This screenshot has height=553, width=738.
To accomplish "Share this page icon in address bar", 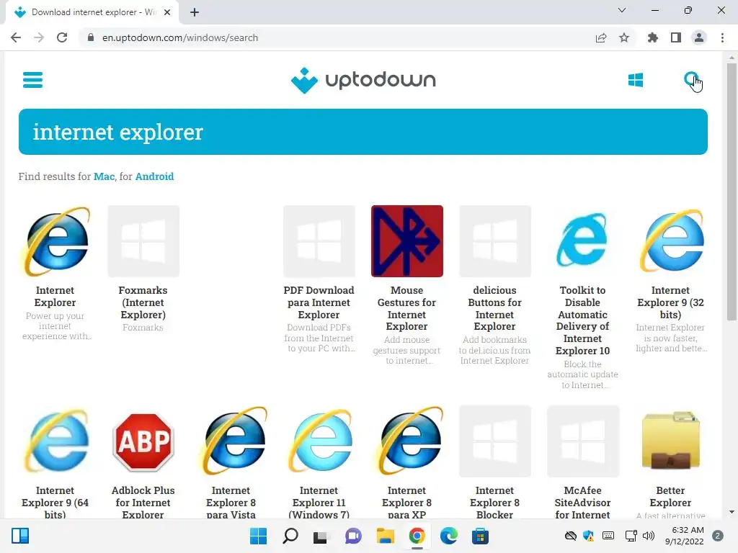I will pyautogui.click(x=601, y=37).
